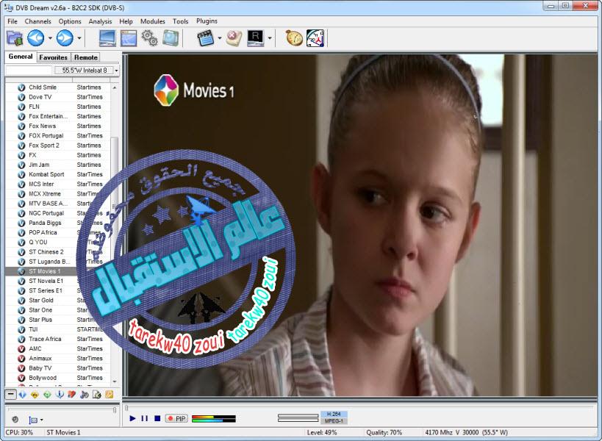The image size is (602, 441).
Task: Click the V icon beside AMC channel
Action: point(22,349)
